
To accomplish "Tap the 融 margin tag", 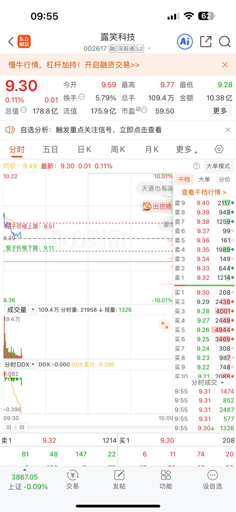I will [112, 49].
